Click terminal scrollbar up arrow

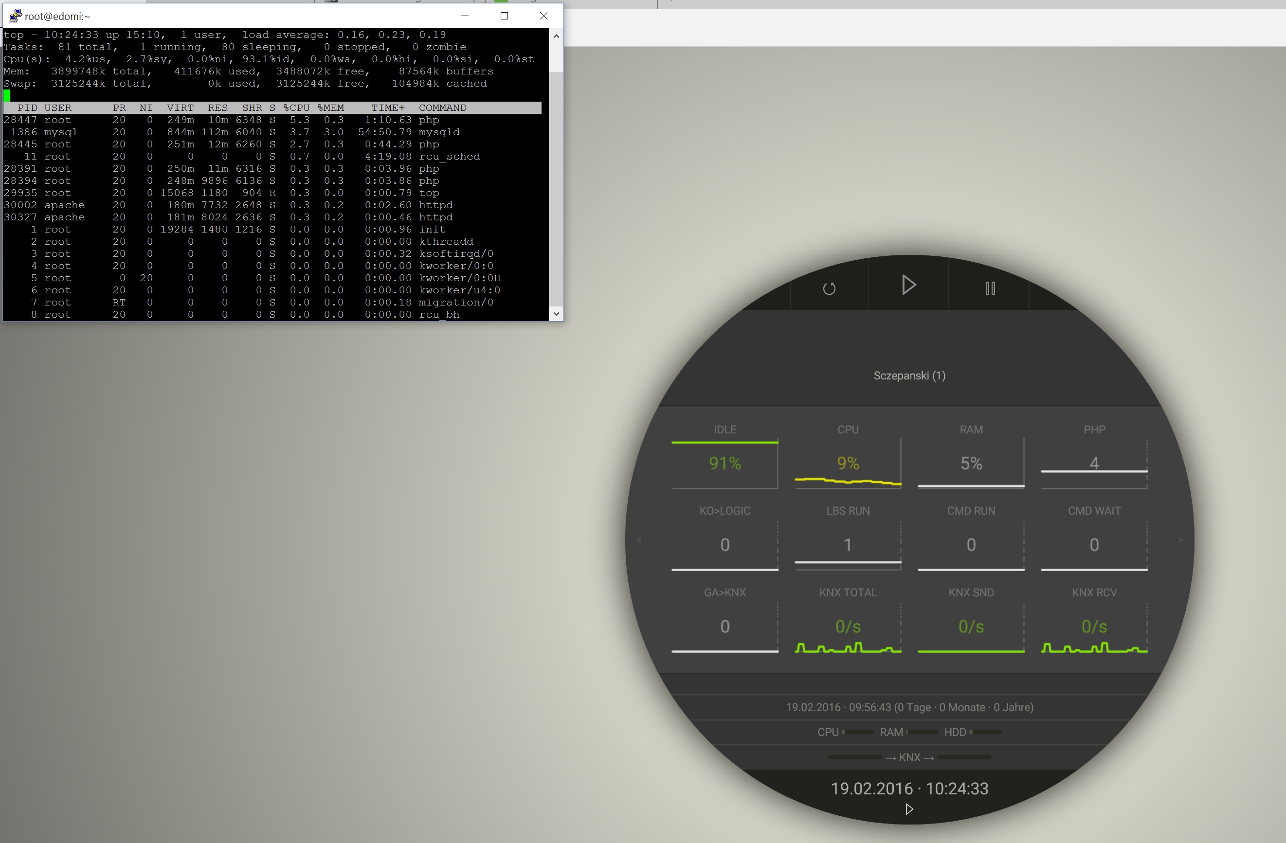pyautogui.click(x=556, y=36)
